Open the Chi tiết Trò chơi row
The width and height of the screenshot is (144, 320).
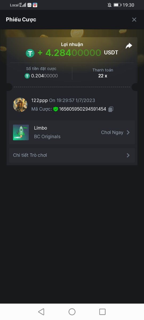click(x=72, y=155)
